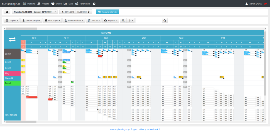Click the swap axes arrows icon

click(x=12, y=39)
